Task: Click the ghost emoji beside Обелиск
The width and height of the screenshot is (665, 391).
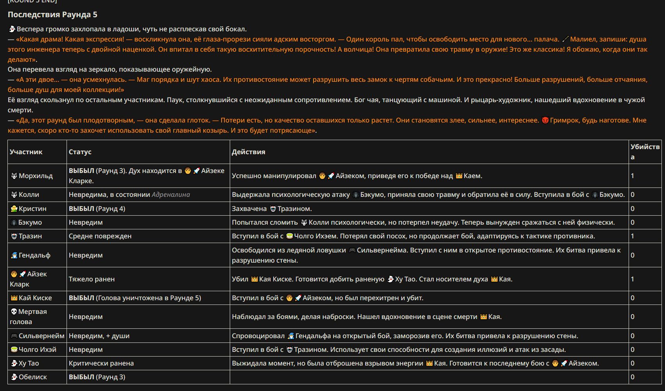Action: [x=14, y=377]
